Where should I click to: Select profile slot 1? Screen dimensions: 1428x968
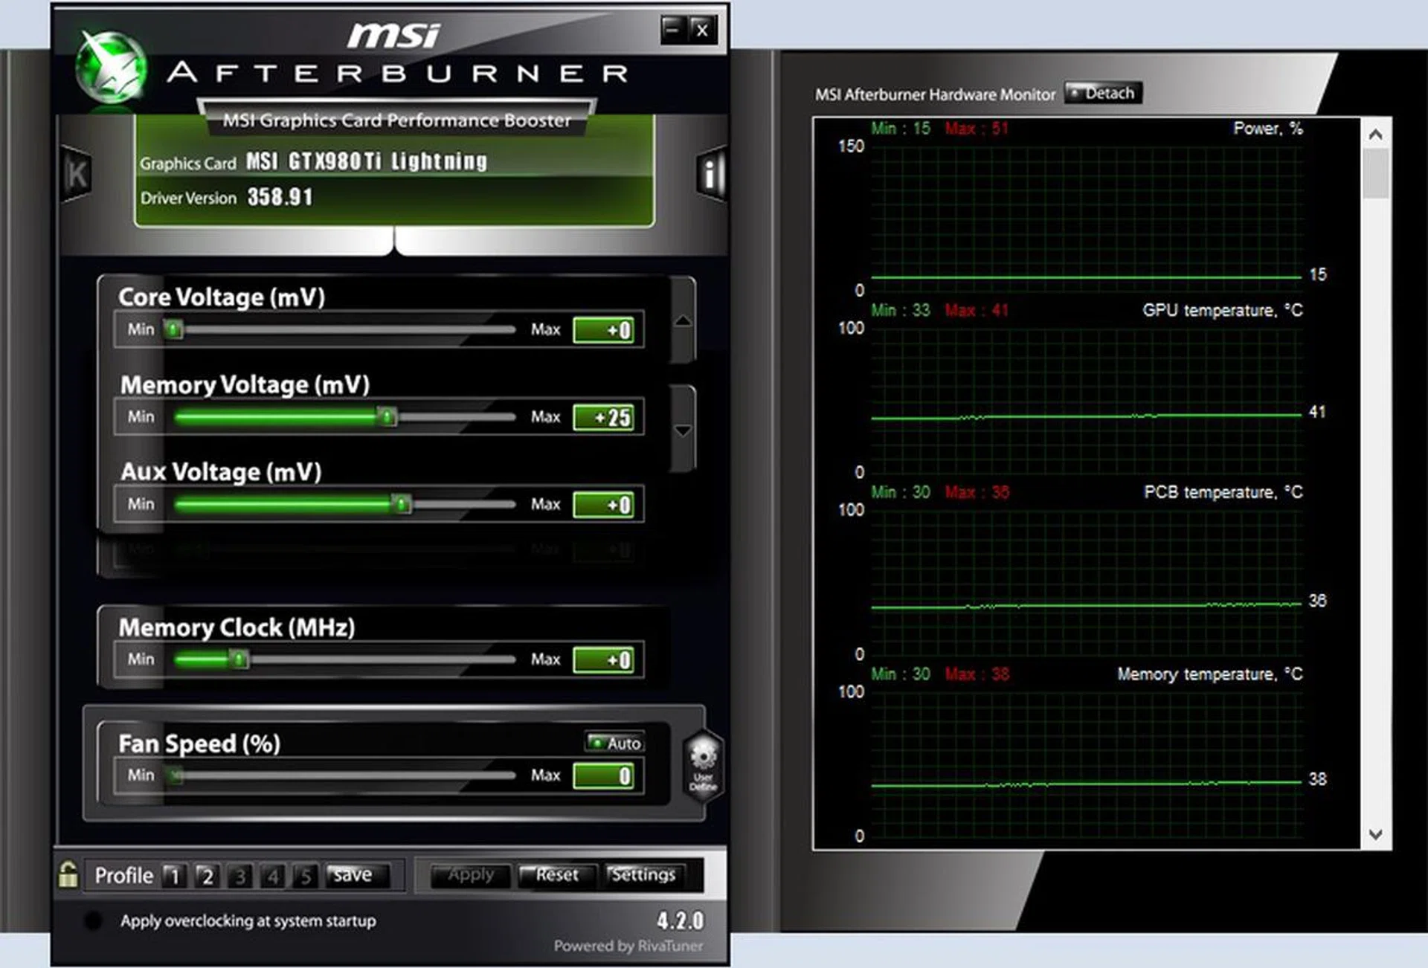pos(175,876)
